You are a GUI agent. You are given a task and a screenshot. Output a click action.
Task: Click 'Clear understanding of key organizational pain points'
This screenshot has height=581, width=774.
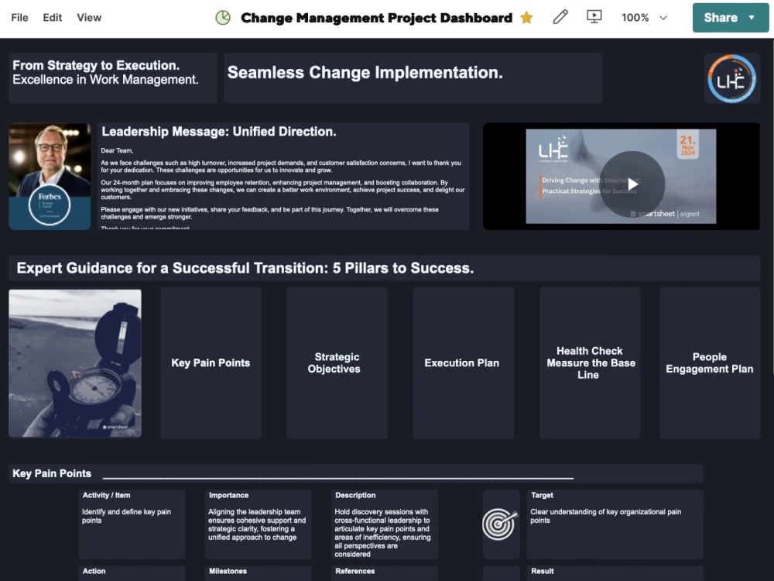[x=606, y=516]
